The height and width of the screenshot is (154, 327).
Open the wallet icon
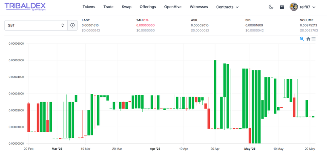(x=282, y=7)
